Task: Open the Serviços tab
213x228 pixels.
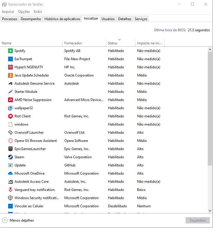Action: pyautogui.click(x=141, y=19)
